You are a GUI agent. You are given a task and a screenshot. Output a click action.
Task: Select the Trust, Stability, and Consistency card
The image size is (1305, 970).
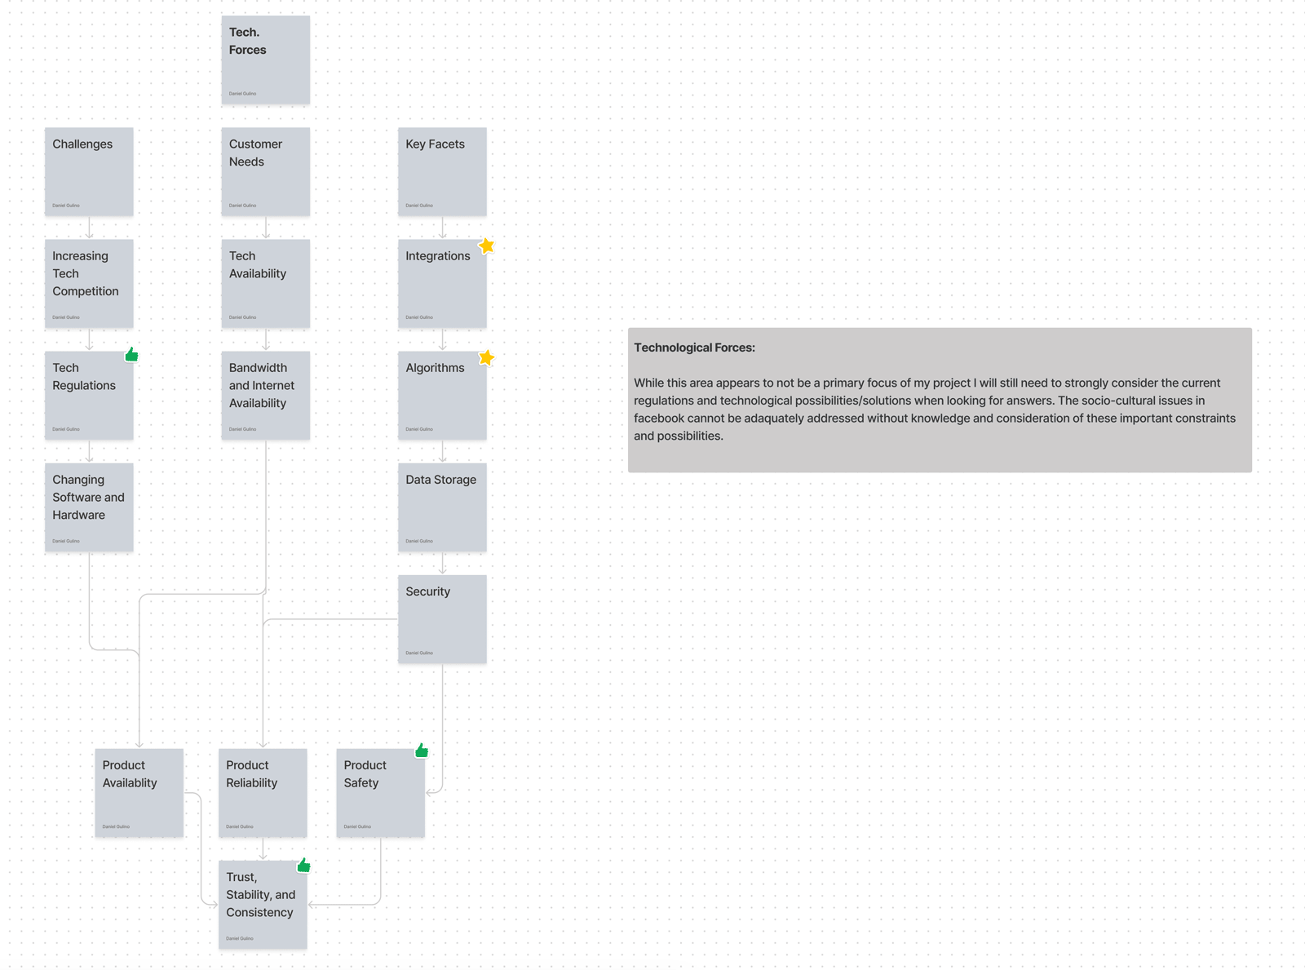(263, 905)
